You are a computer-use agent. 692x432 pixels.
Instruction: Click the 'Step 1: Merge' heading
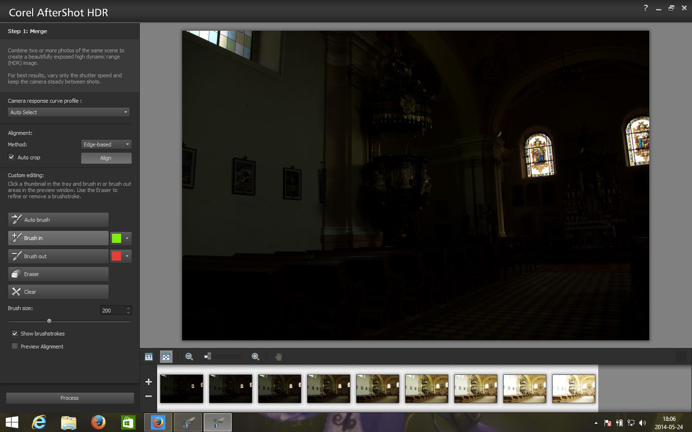[27, 31]
